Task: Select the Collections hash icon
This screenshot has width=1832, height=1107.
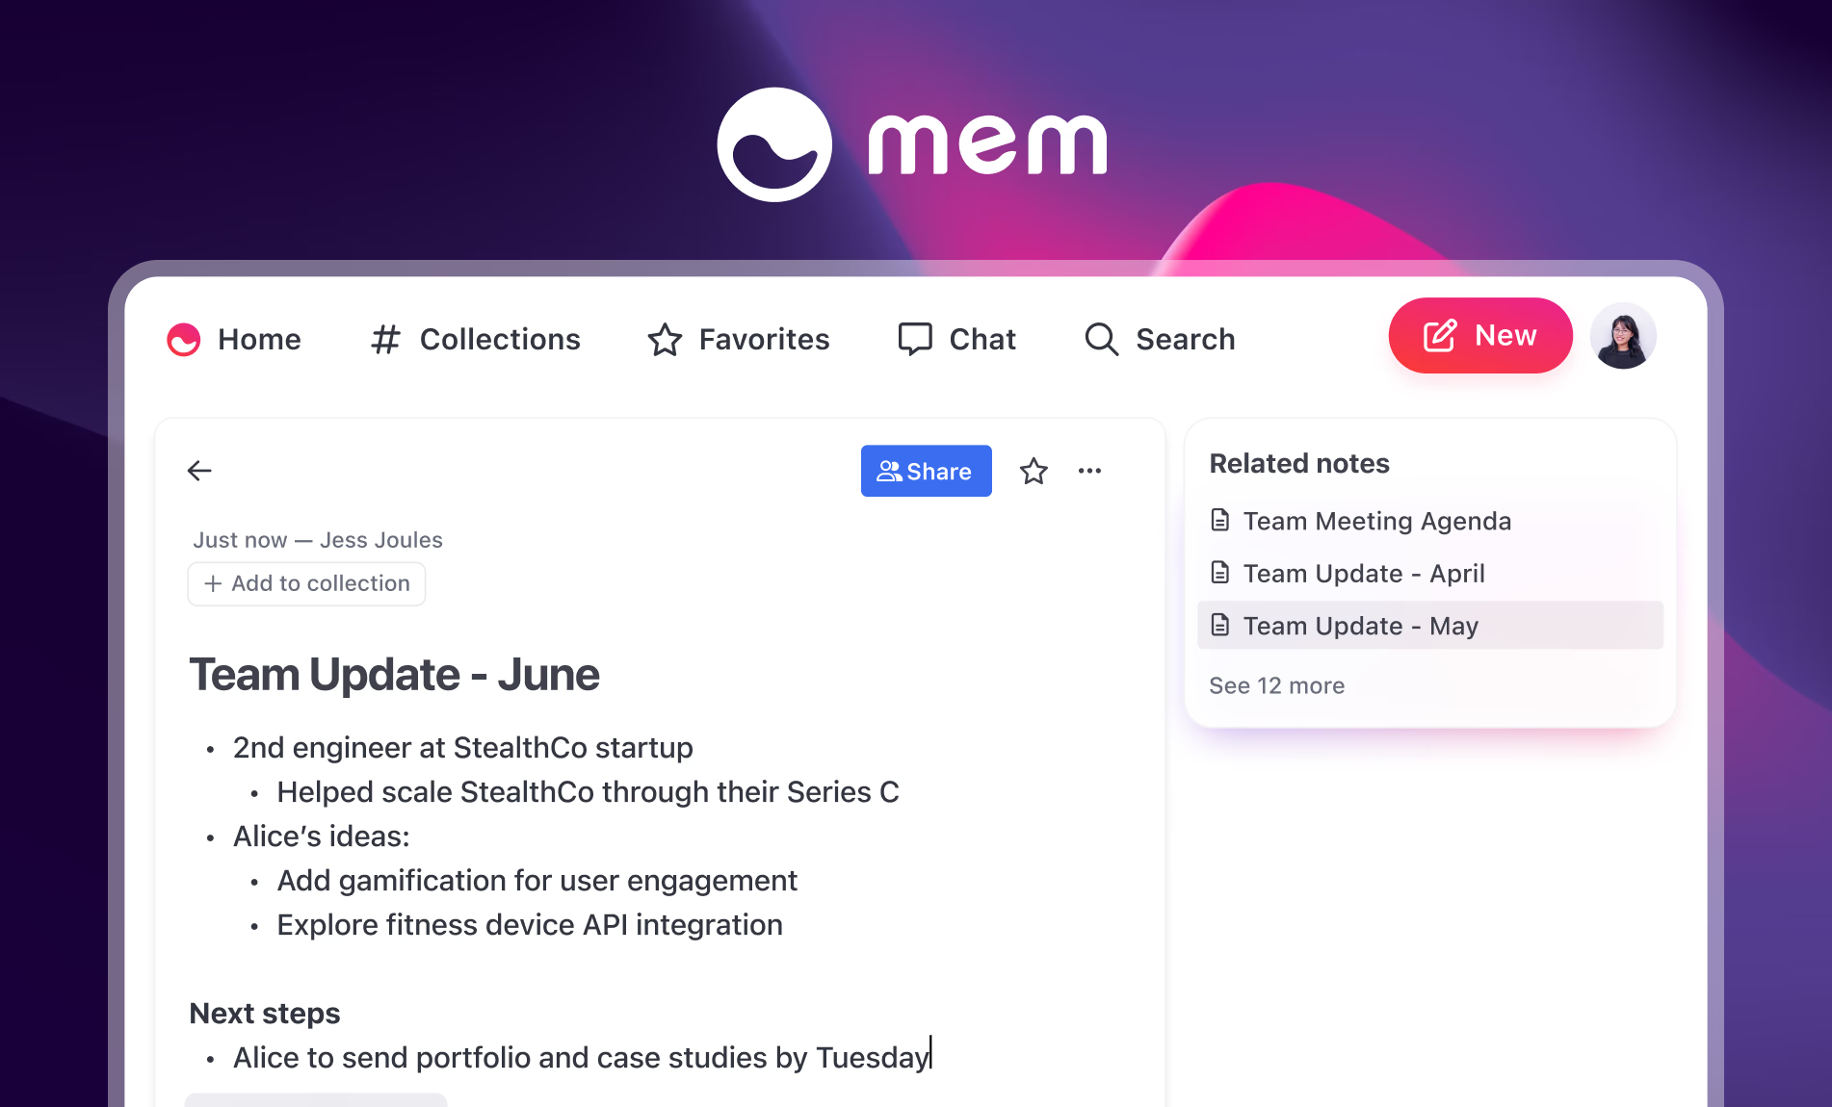Action: [x=385, y=340]
